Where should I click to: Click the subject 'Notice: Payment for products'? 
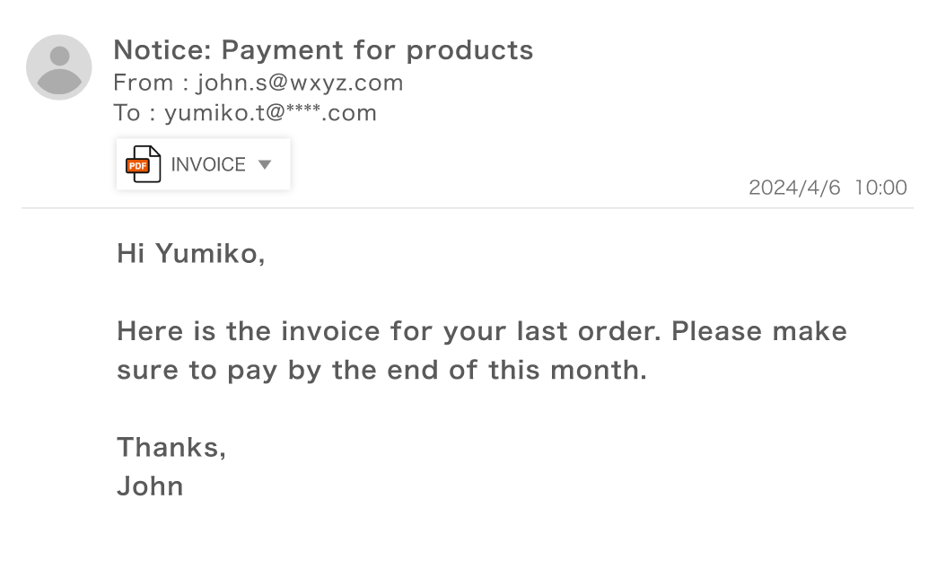coord(323,50)
